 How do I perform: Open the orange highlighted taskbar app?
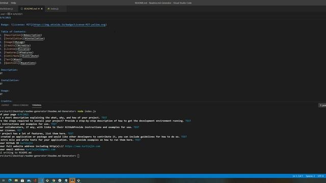72,180
